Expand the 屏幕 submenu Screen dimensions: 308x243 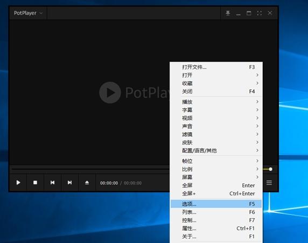[x=216, y=177]
